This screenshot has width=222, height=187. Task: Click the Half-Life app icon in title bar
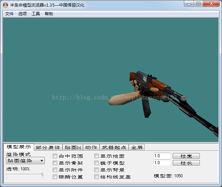click(6, 5)
